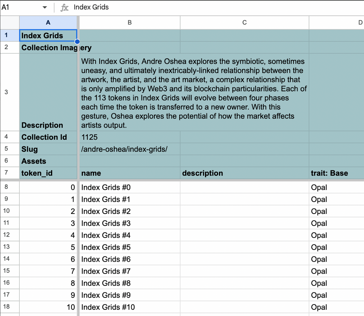
Task: Click token_id cell with value 0
Action: pos(48,187)
